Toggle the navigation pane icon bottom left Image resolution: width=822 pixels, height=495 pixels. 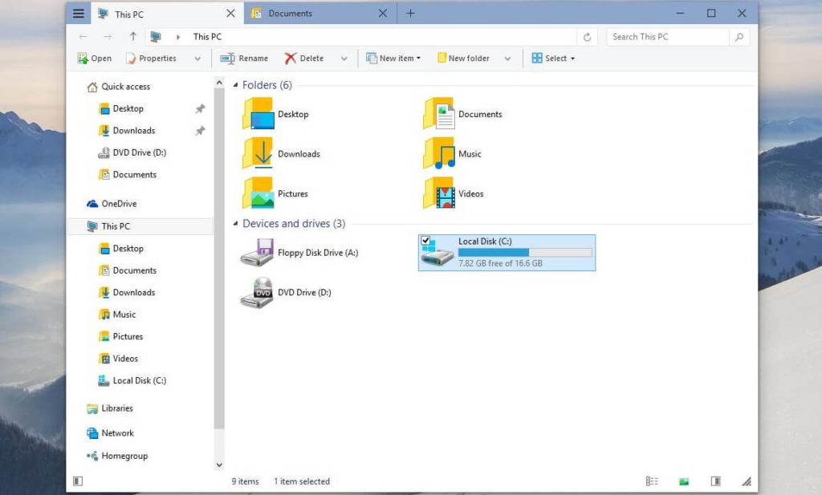pos(77,481)
